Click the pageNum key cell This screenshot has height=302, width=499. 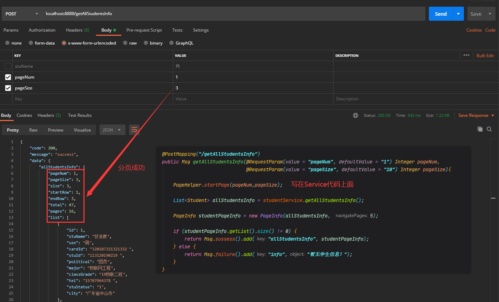(x=93, y=77)
